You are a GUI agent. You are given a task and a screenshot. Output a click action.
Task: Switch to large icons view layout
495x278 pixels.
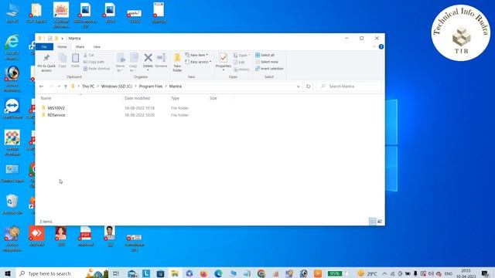pyautogui.click(x=380, y=222)
